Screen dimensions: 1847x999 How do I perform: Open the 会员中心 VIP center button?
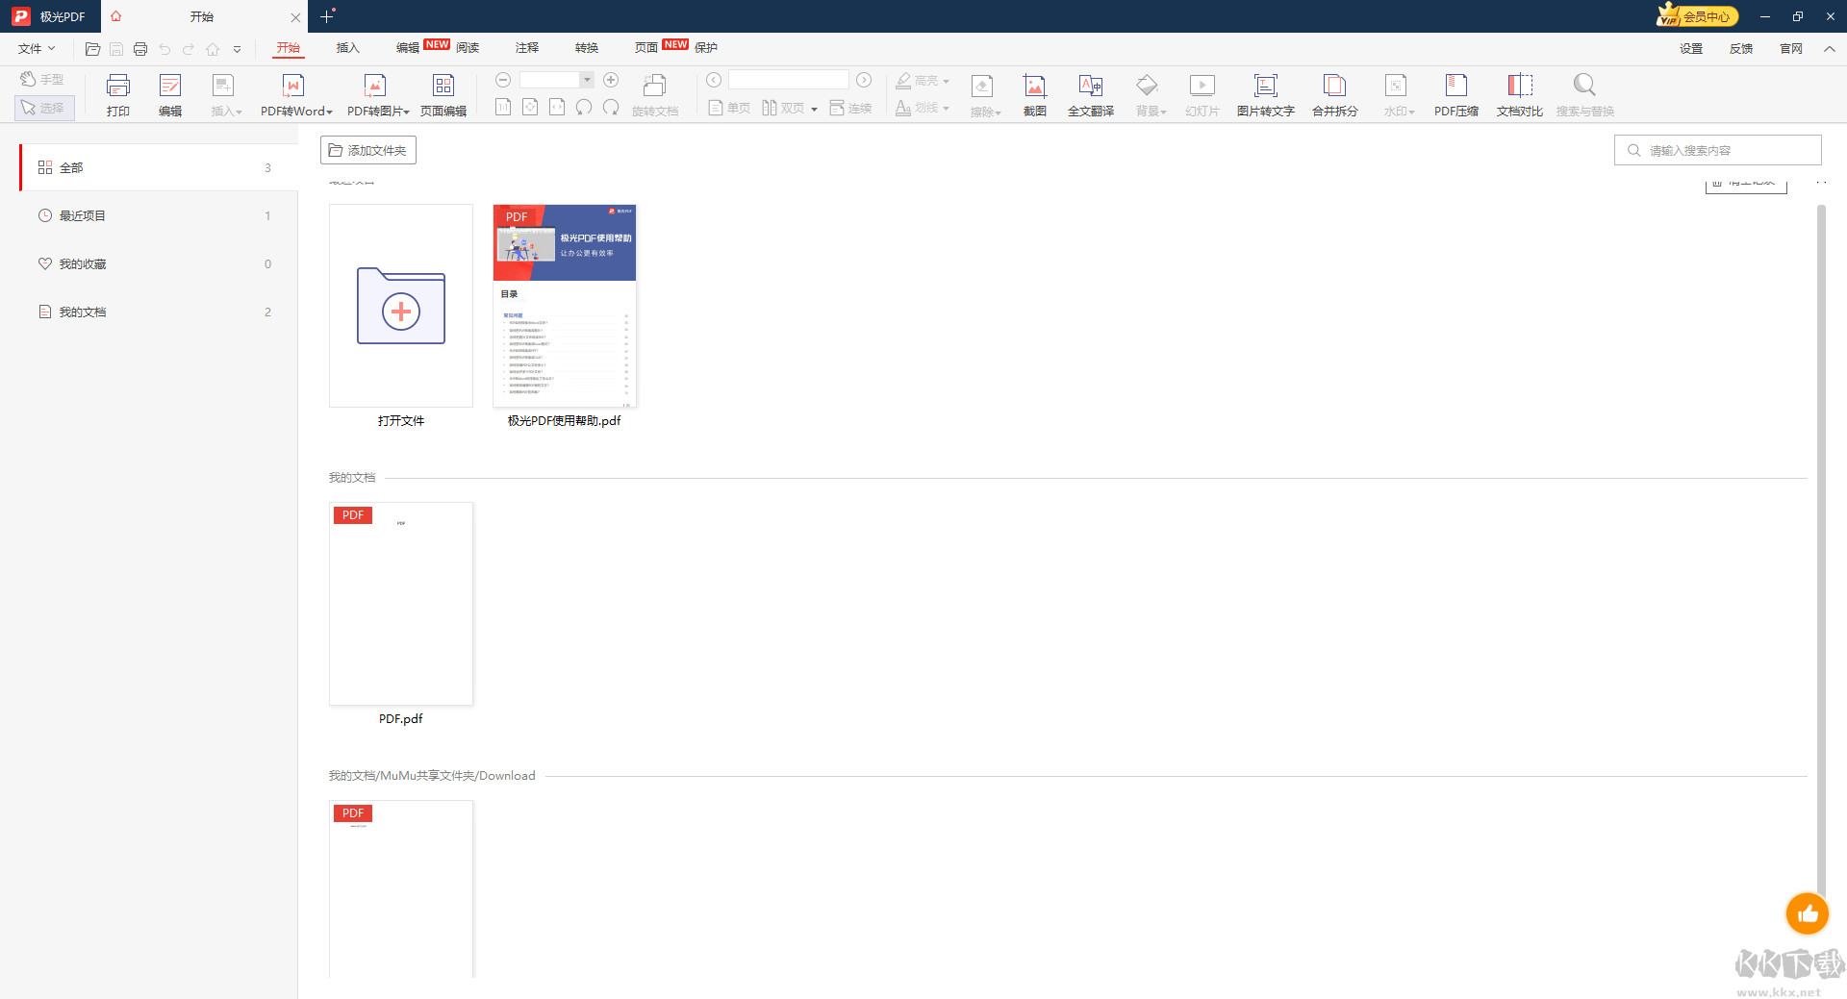(1697, 15)
